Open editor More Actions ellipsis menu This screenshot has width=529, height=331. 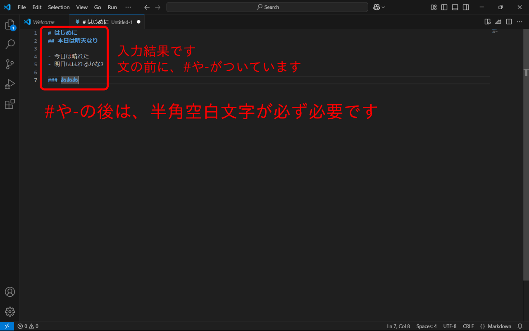pos(519,22)
